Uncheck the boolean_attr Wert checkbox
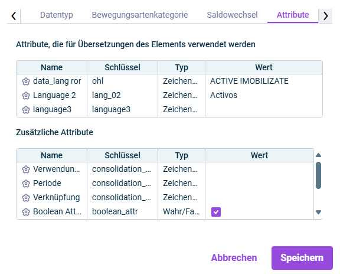The image size is (340, 274). [x=216, y=212]
